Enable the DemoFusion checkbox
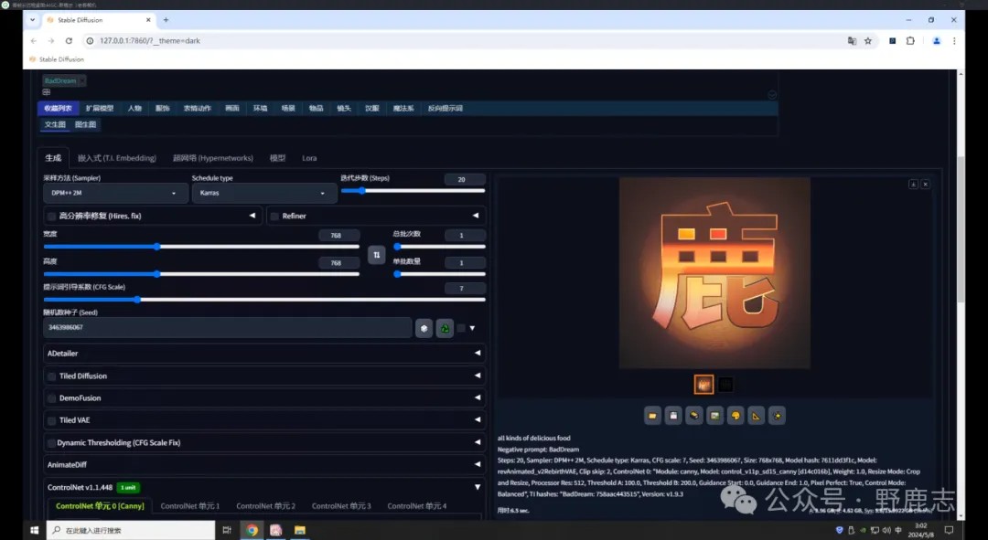The image size is (988, 540). pyautogui.click(x=51, y=398)
